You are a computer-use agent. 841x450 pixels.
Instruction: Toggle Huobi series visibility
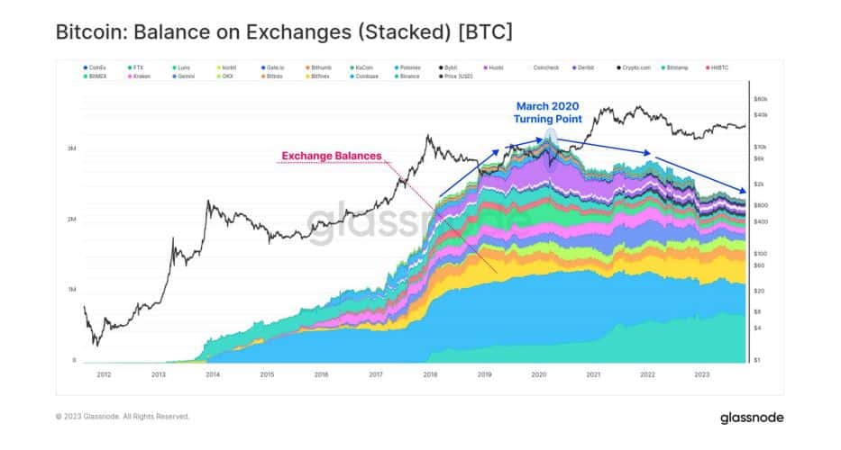[x=496, y=67]
